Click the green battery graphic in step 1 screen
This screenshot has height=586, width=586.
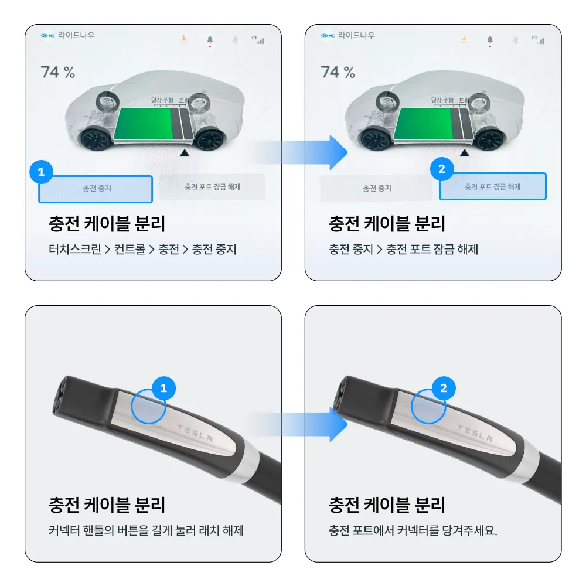143,124
